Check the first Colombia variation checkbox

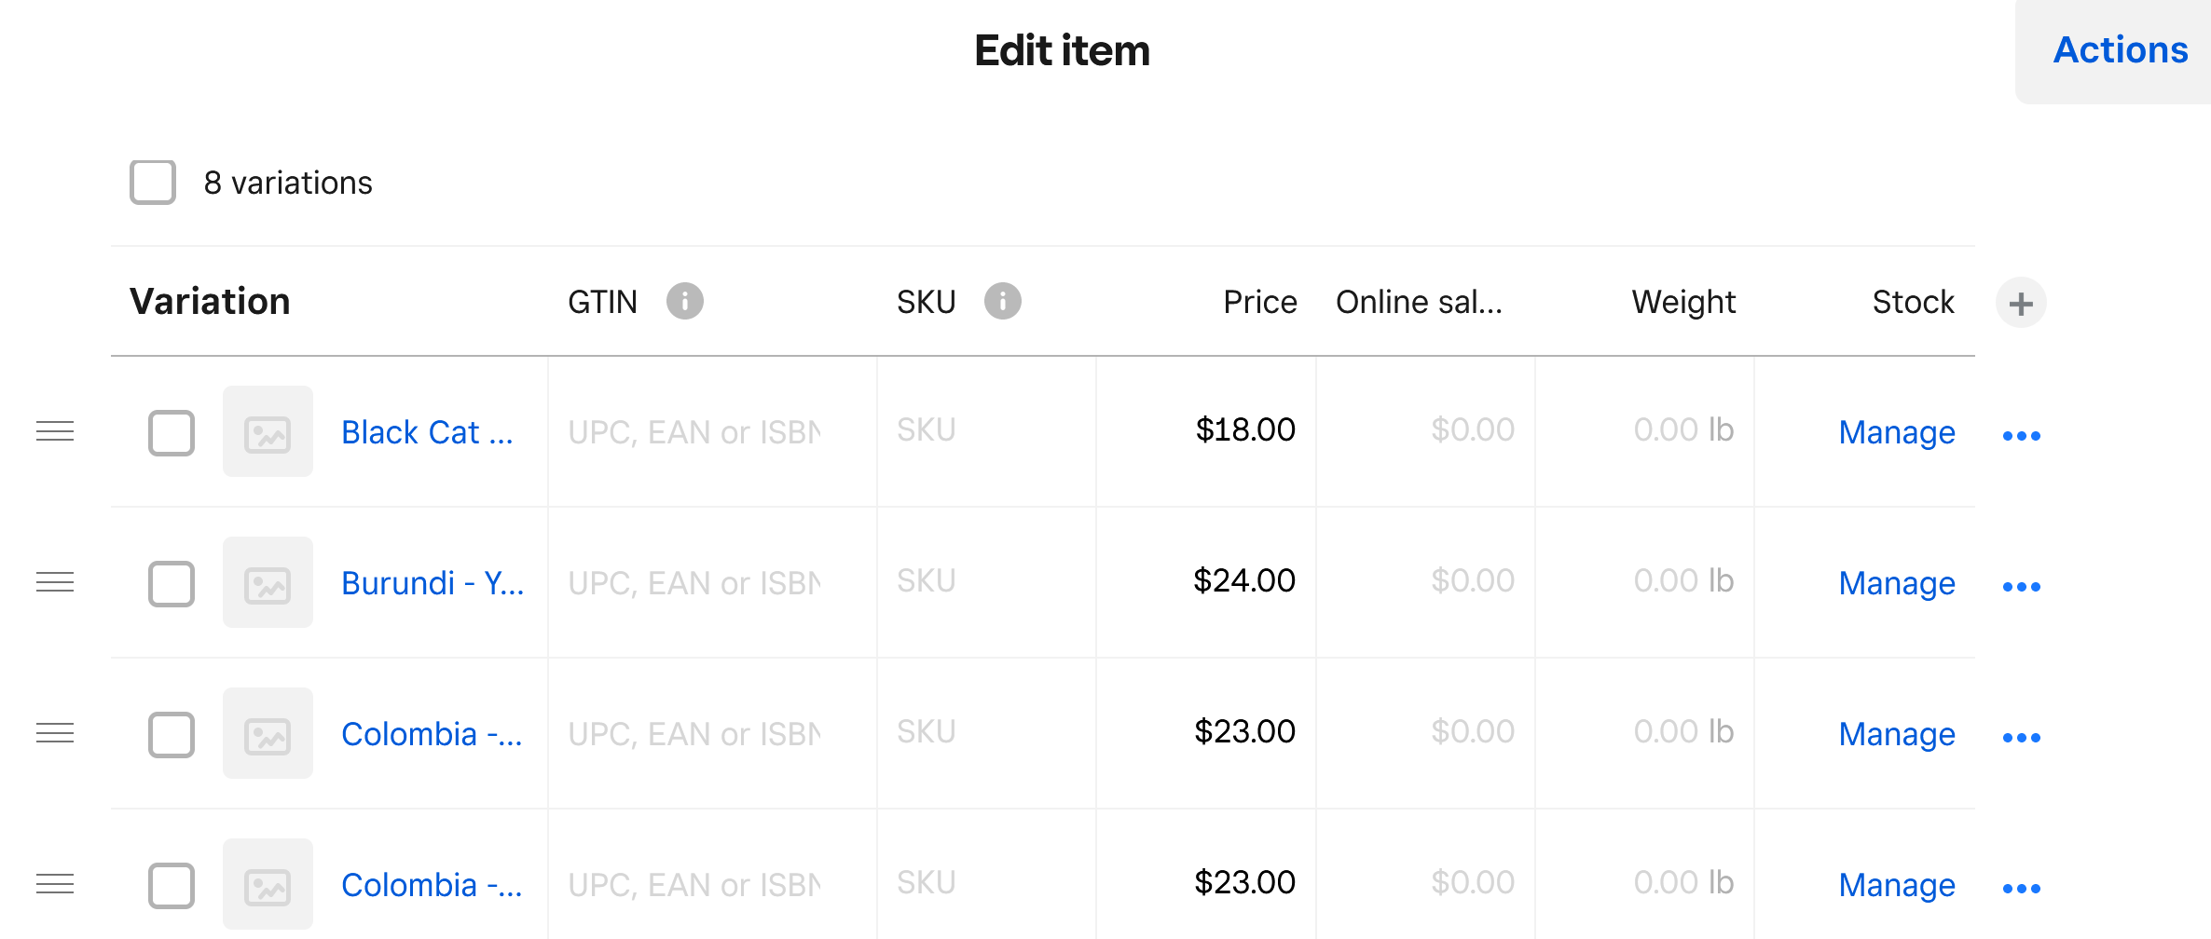click(x=171, y=735)
